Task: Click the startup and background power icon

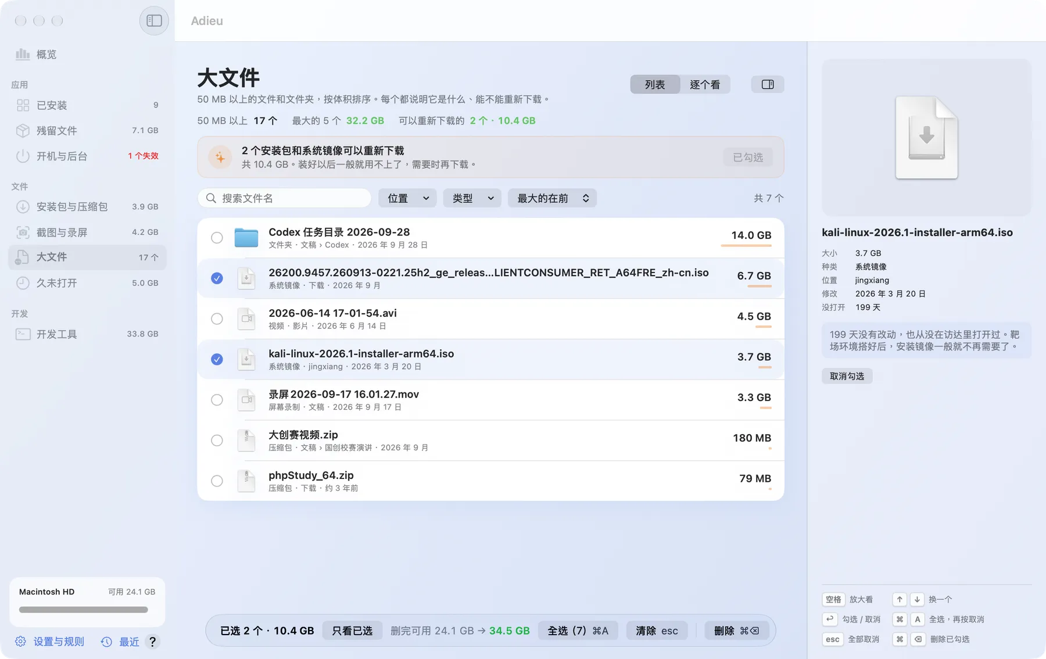Action: point(23,156)
